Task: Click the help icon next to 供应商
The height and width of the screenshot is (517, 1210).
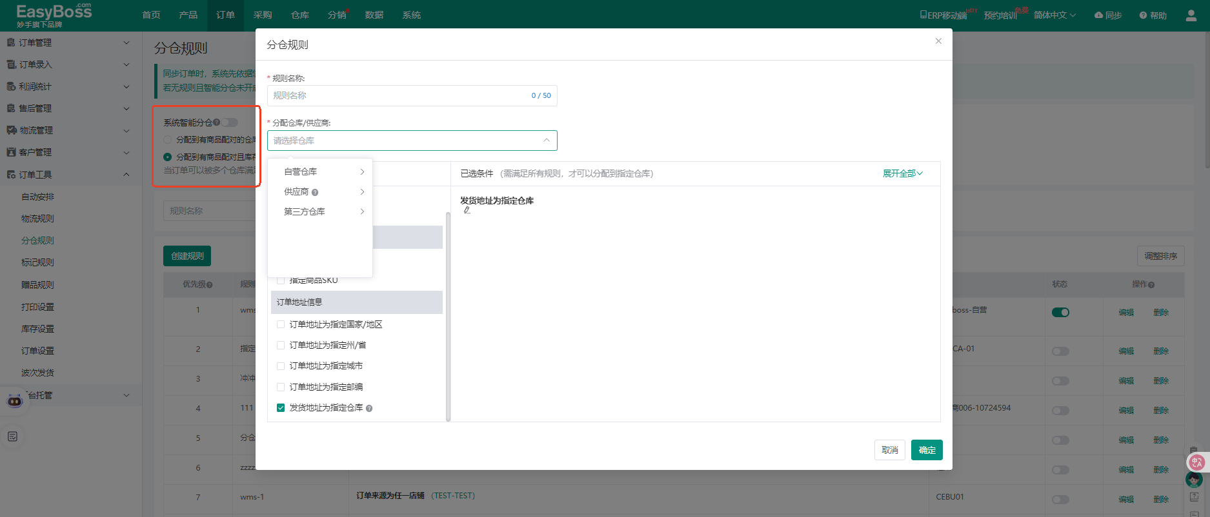Action: [315, 192]
